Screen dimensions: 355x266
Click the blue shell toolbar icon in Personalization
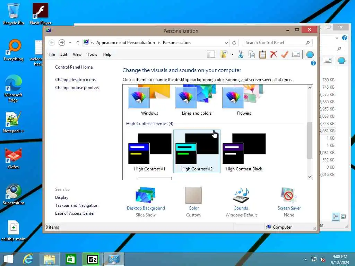310,54
